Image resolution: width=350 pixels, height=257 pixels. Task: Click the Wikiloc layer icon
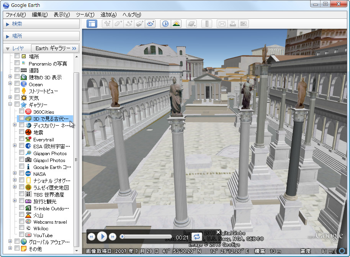pos(28,228)
